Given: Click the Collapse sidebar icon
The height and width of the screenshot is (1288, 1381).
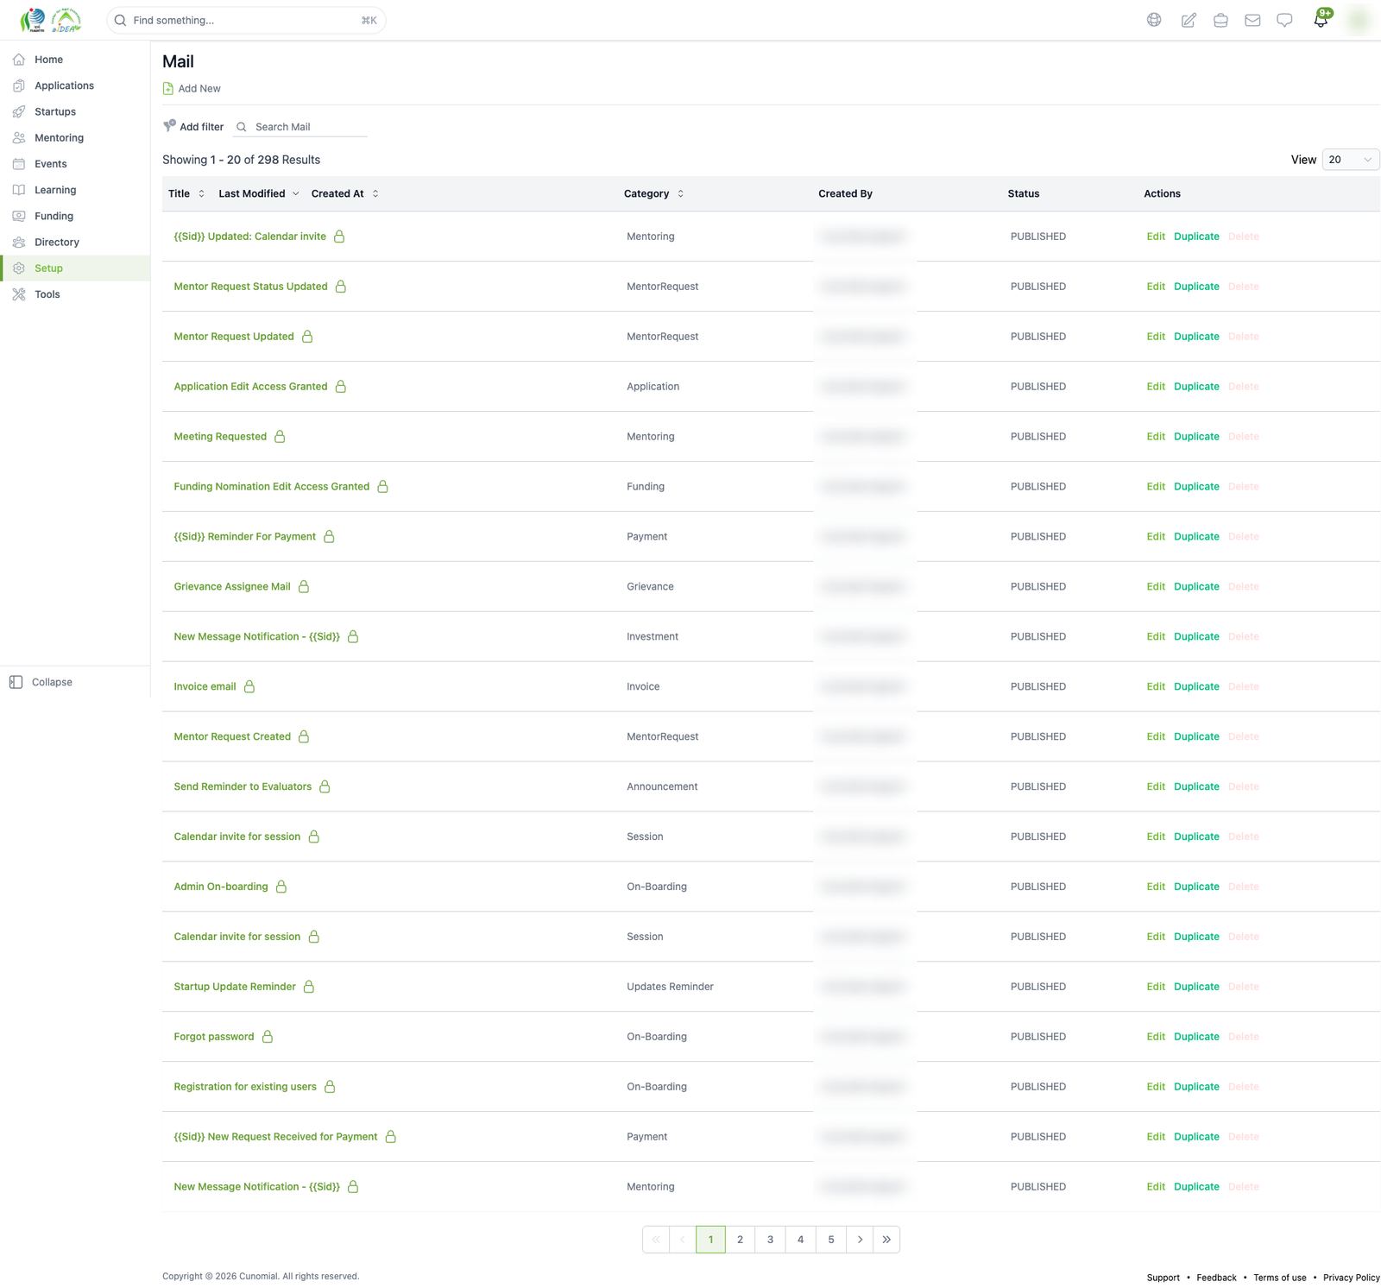Looking at the screenshot, I should click(16, 682).
